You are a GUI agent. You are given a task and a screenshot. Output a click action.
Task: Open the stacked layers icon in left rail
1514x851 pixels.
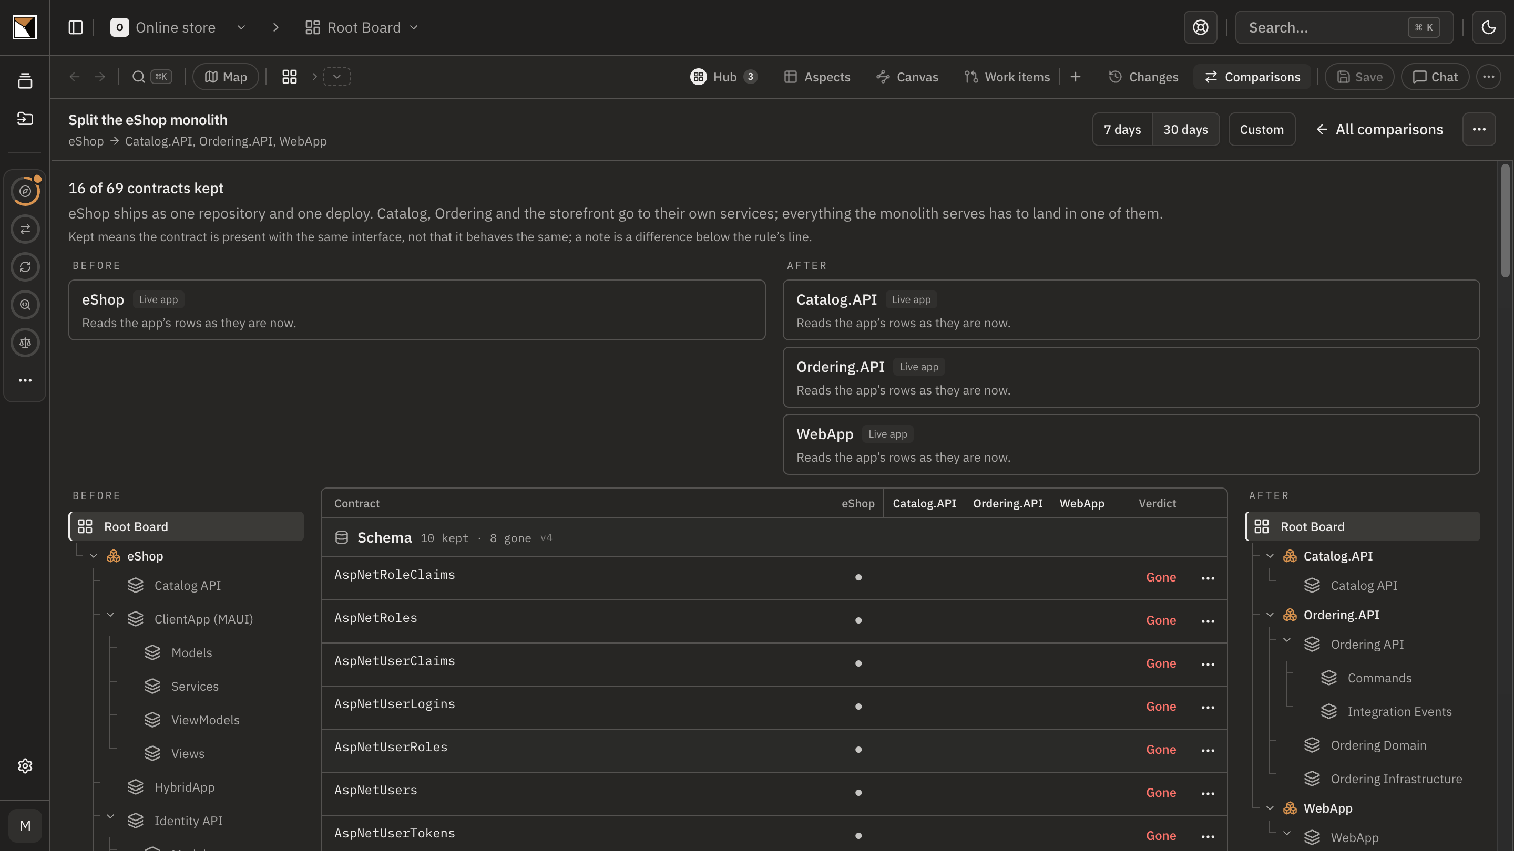pos(25,81)
